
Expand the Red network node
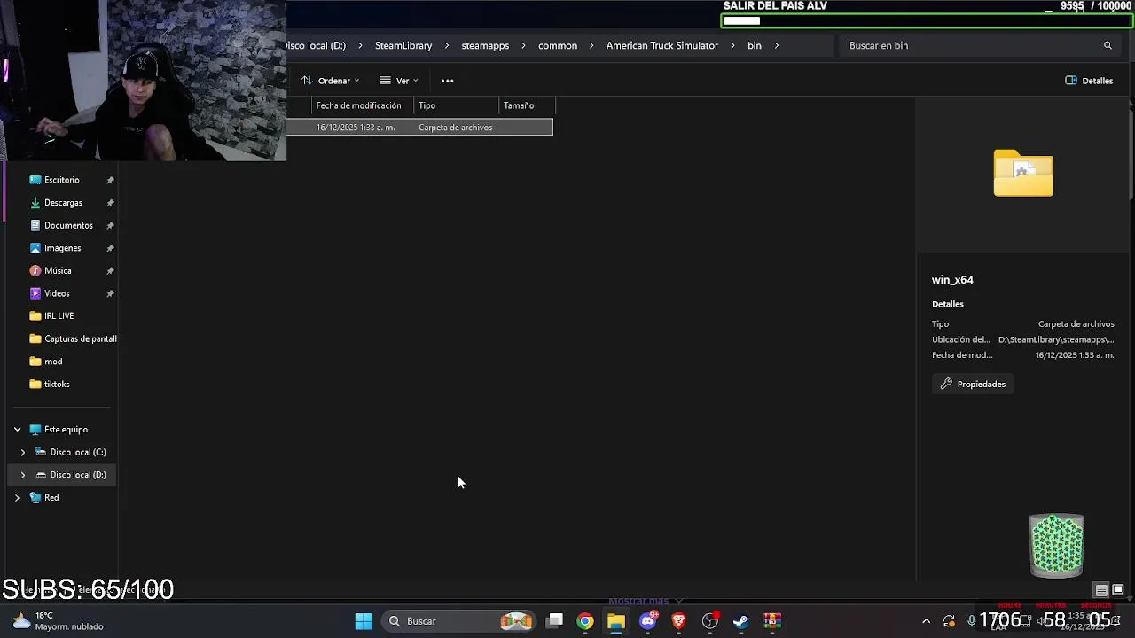click(x=17, y=497)
